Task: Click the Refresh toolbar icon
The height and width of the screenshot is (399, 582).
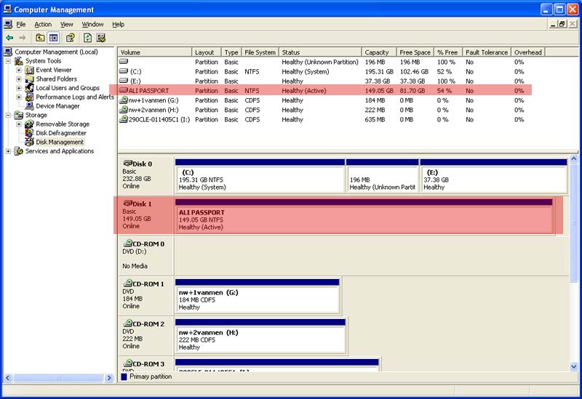Action: pos(87,38)
